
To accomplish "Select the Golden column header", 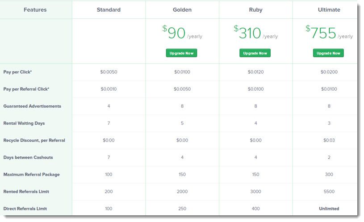I will [x=182, y=10].
